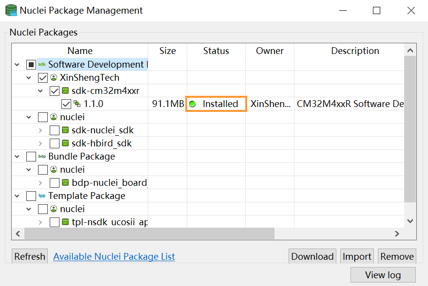
Task: Select the 91.1MB size cell
Action: click(x=168, y=104)
